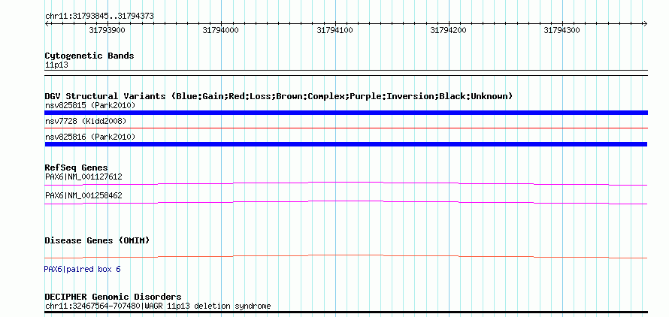669x317 pixels.
Task: Open nsv825815 (Park2010) variant label
Action: tap(90, 105)
